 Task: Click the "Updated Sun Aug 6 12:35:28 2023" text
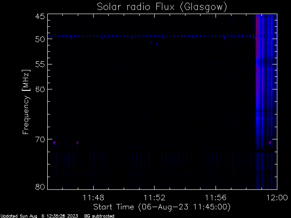point(39,216)
